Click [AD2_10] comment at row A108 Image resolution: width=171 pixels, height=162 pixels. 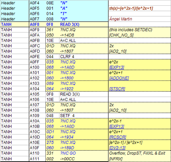[x=118, y=110]
